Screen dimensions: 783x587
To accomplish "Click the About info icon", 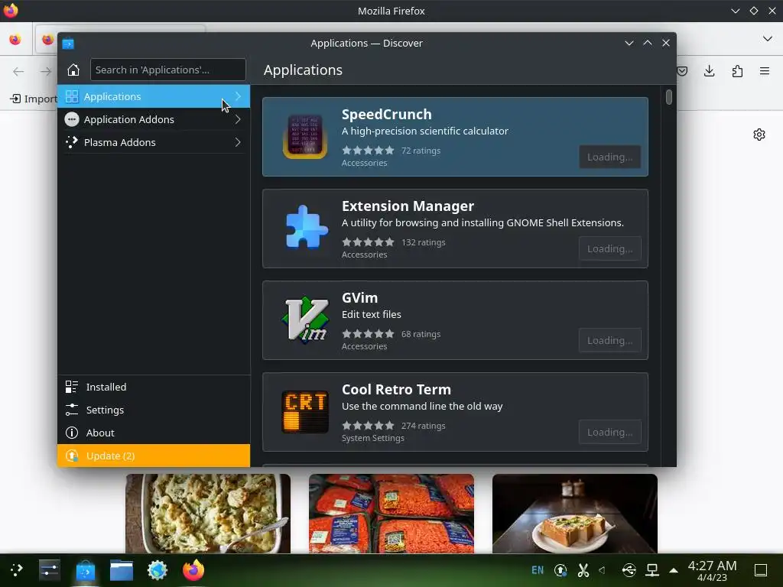I will click(x=72, y=433).
